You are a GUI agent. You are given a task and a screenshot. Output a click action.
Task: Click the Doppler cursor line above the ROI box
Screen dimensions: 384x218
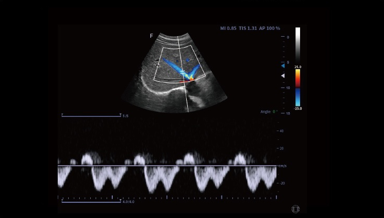point(178,41)
